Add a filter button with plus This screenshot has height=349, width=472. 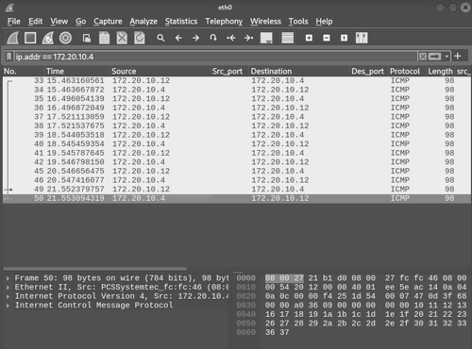(x=458, y=57)
